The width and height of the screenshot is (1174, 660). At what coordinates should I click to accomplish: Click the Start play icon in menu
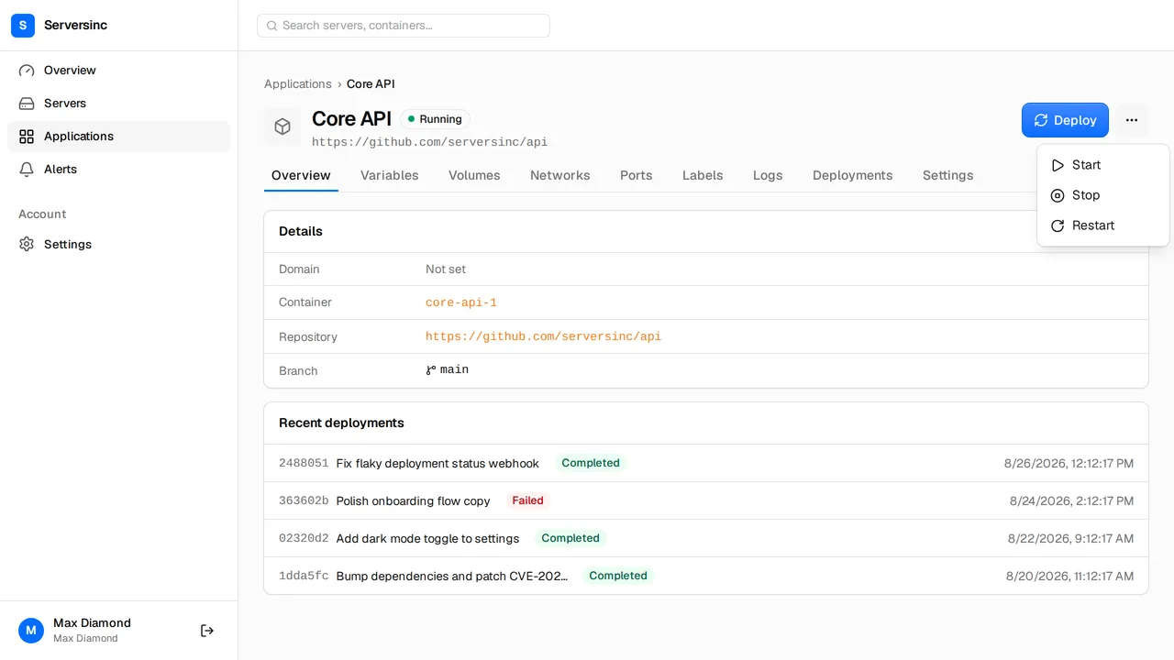[x=1058, y=165]
